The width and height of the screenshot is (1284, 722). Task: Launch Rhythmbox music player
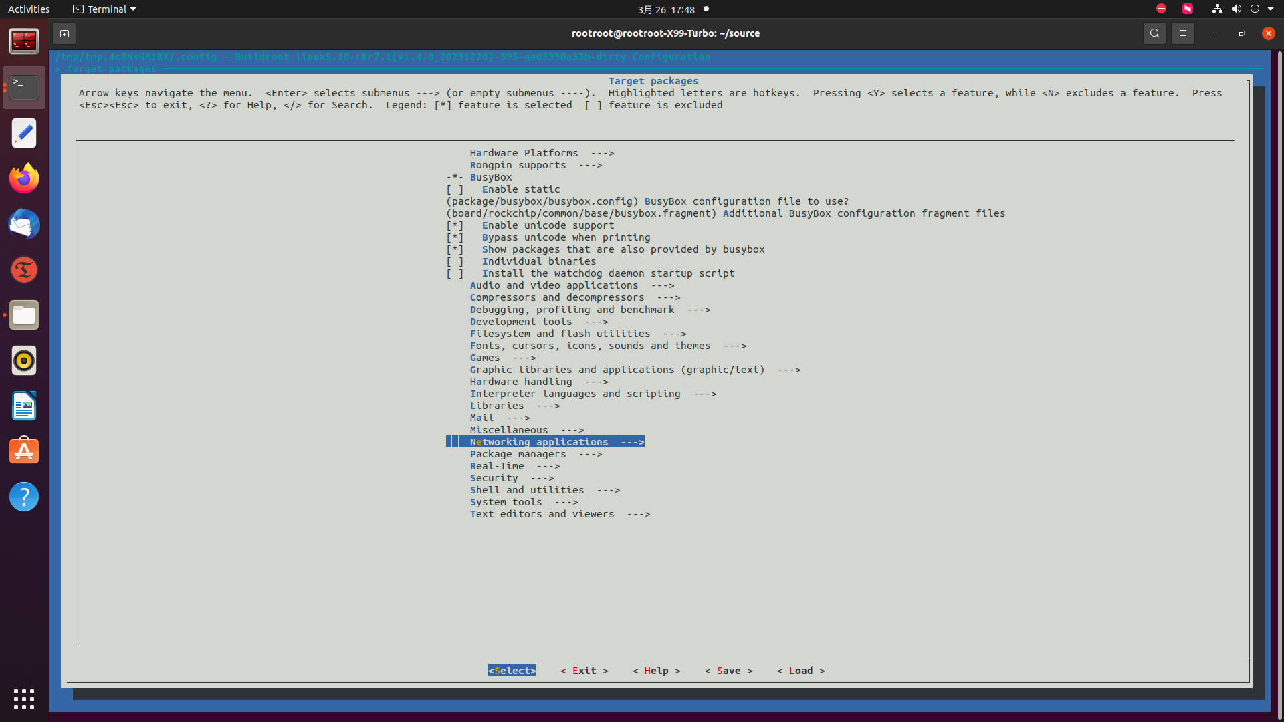[24, 360]
